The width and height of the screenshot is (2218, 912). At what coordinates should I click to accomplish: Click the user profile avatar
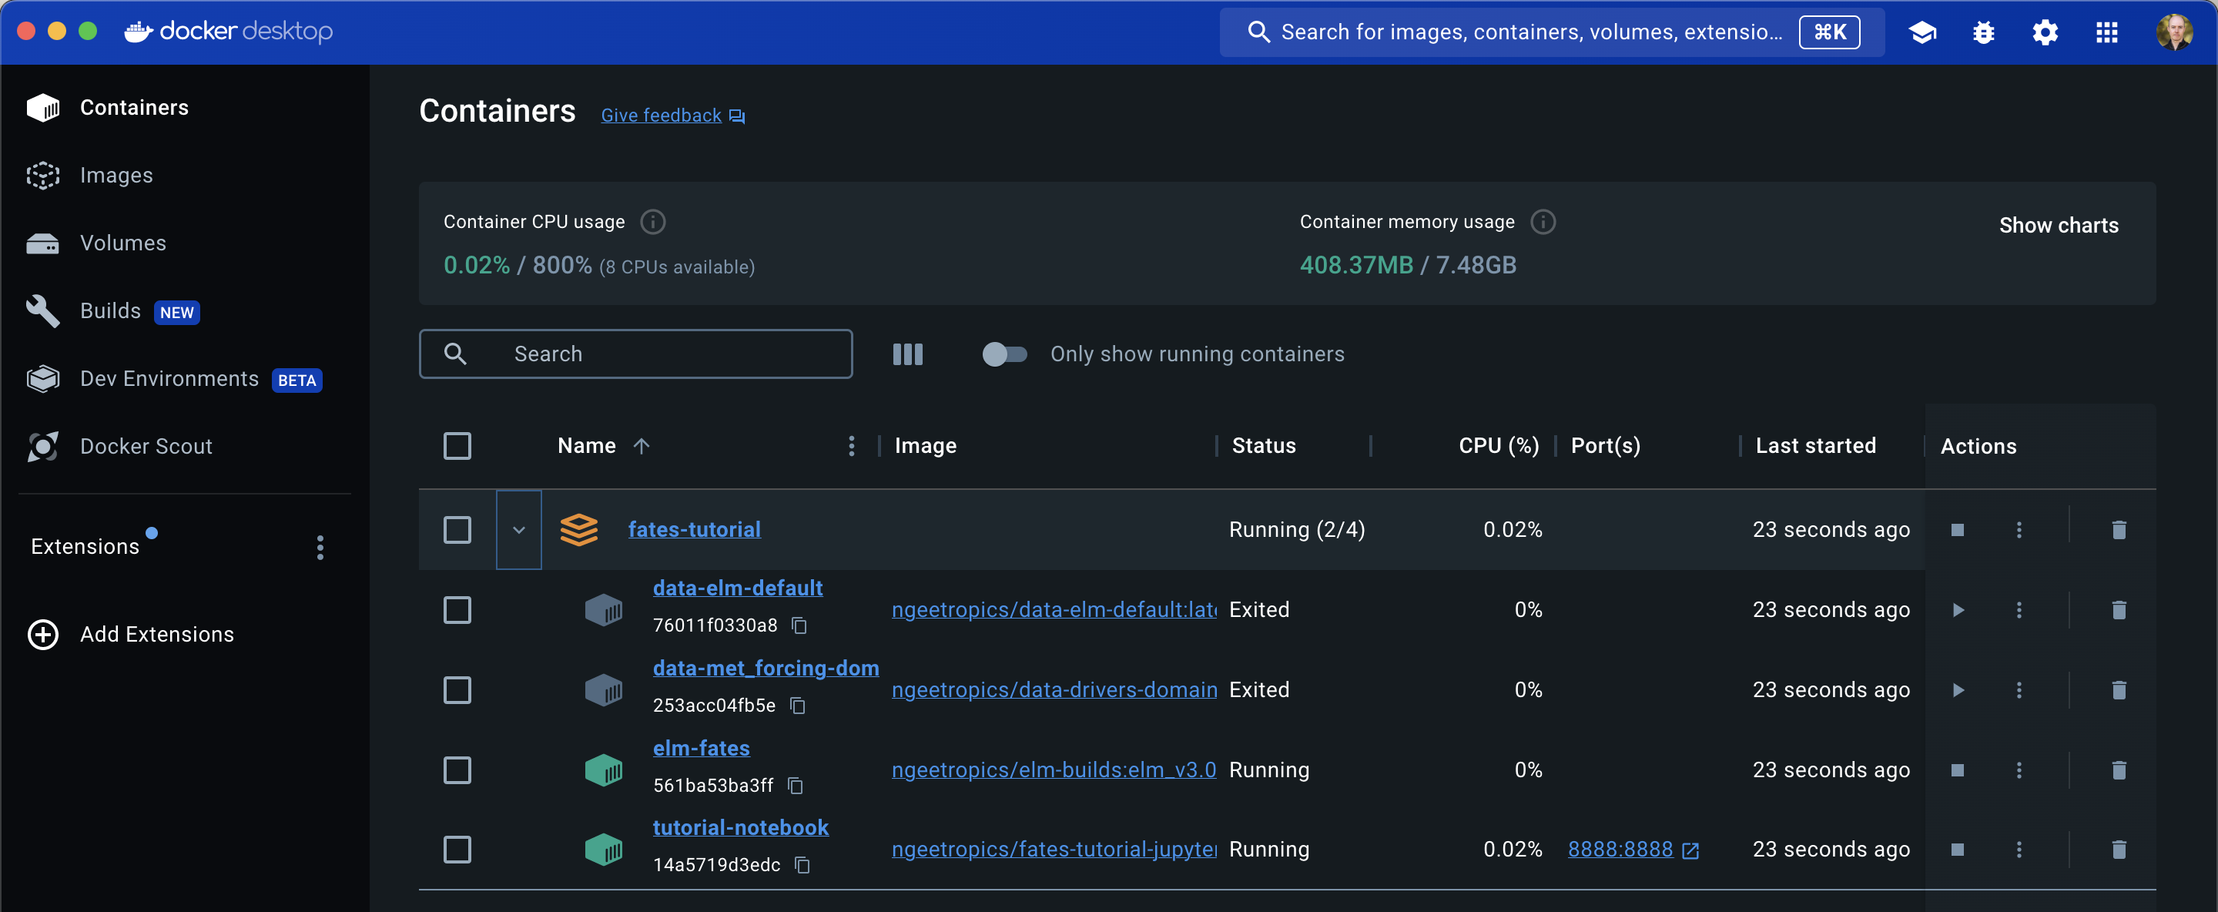(x=2174, y=32)
